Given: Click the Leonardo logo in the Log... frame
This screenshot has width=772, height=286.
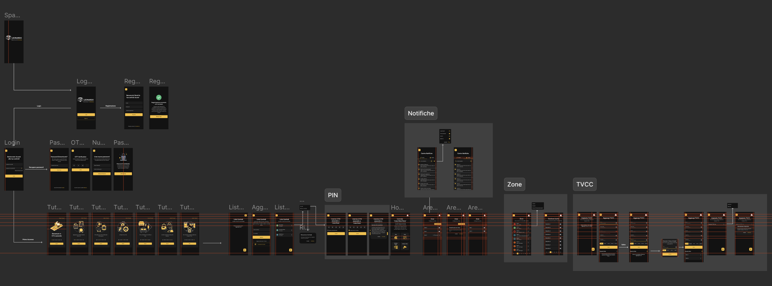Looking at the screenshot, I should 86,100.
